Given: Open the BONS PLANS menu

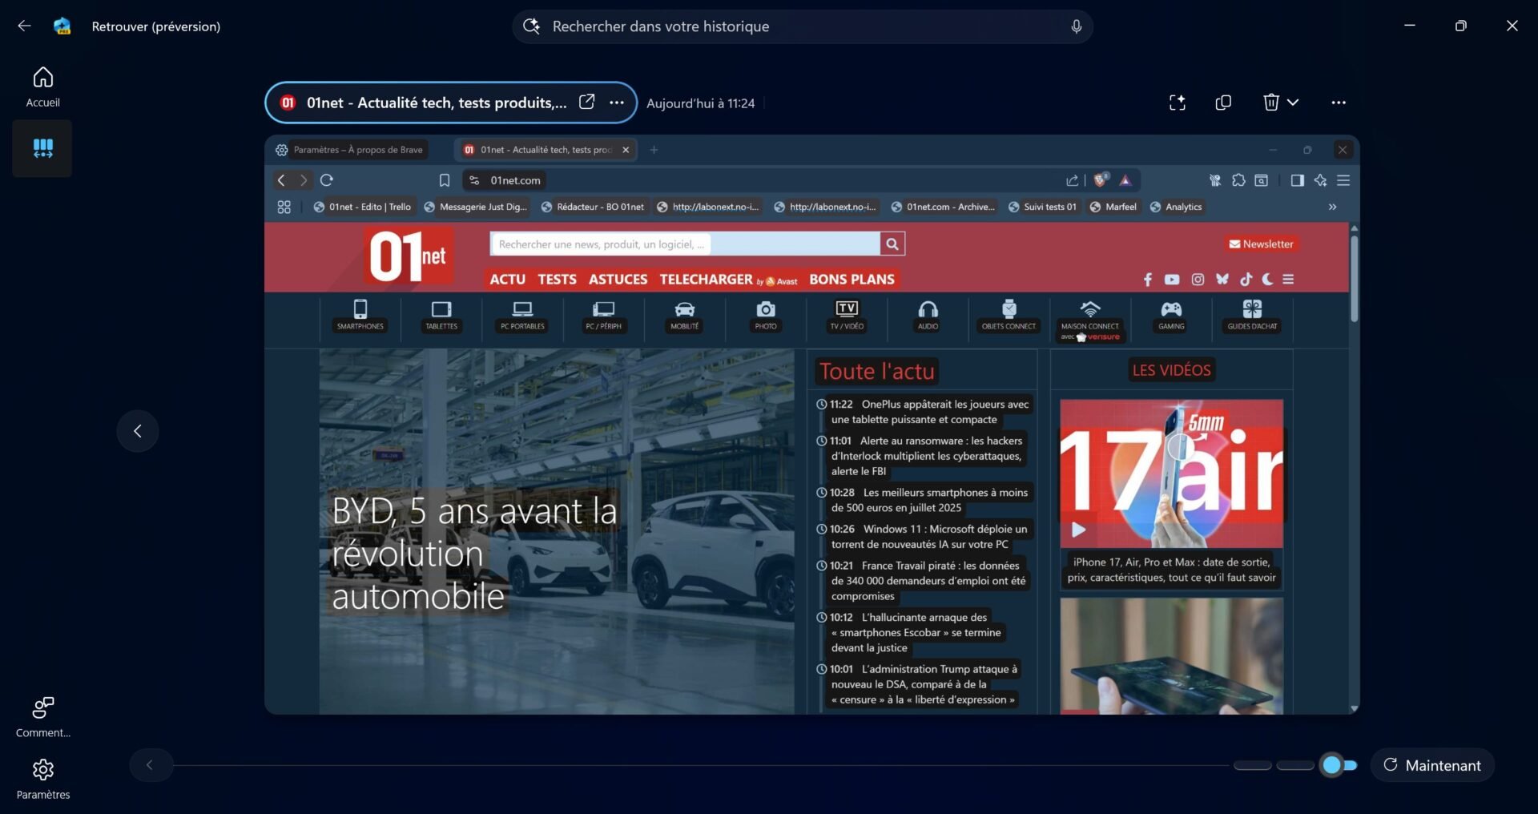Looking at the screenshot, I should pos(852,279).
